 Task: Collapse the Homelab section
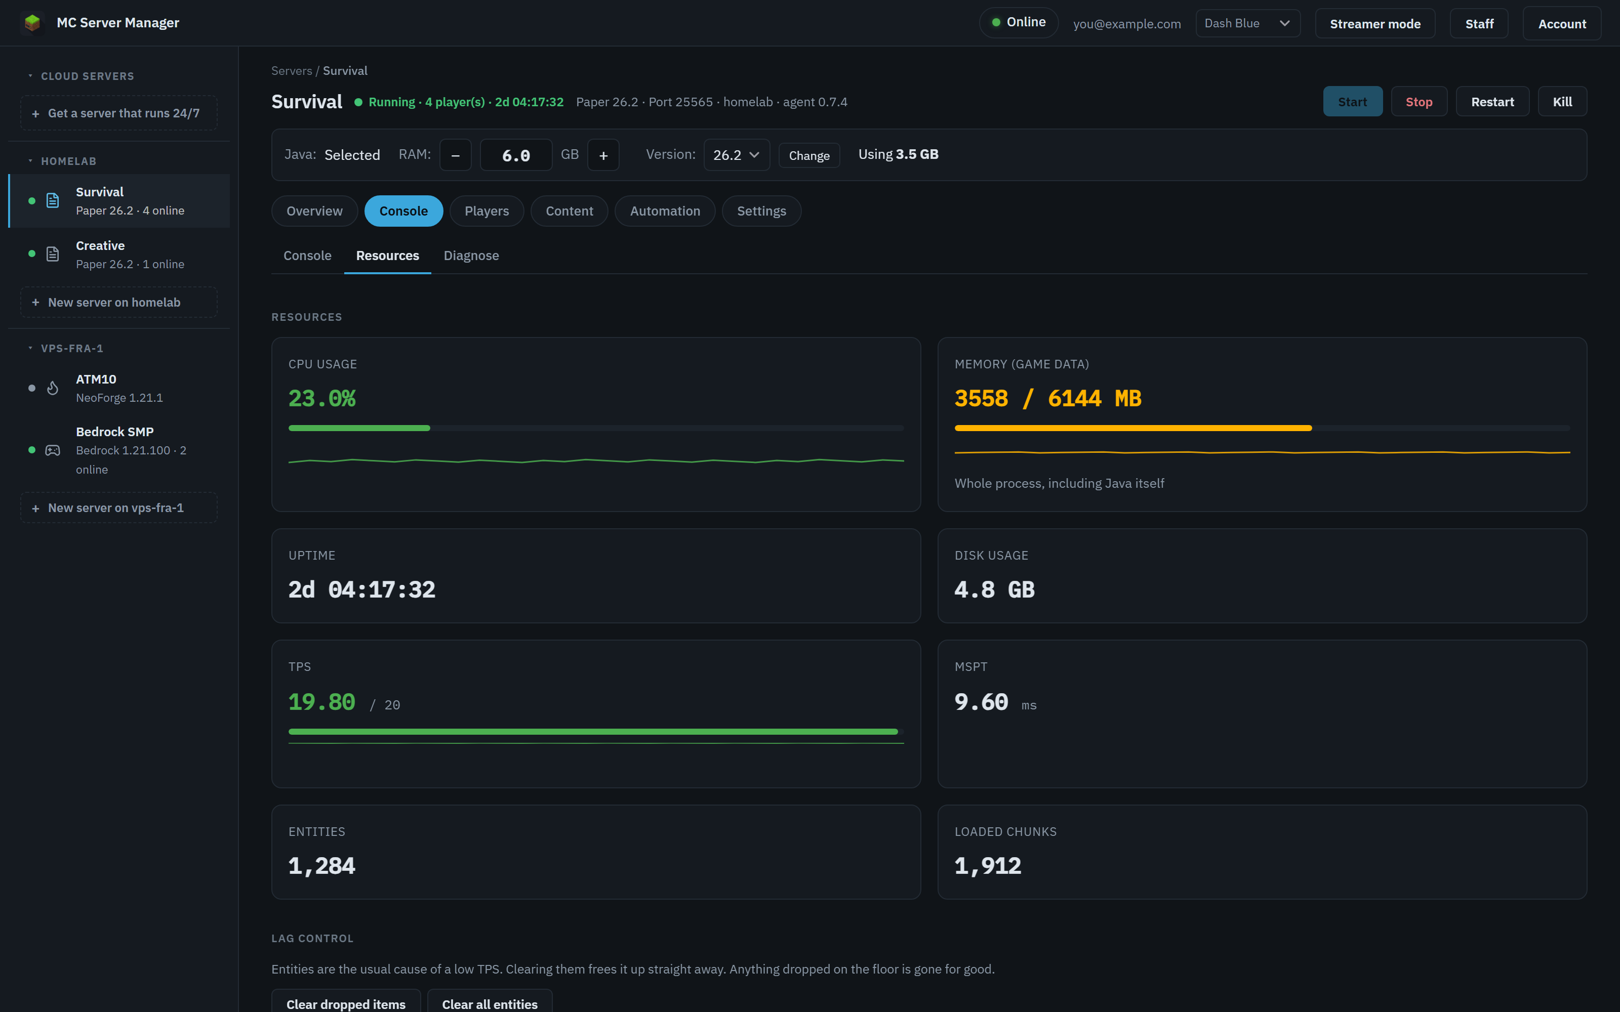(62, 161)
